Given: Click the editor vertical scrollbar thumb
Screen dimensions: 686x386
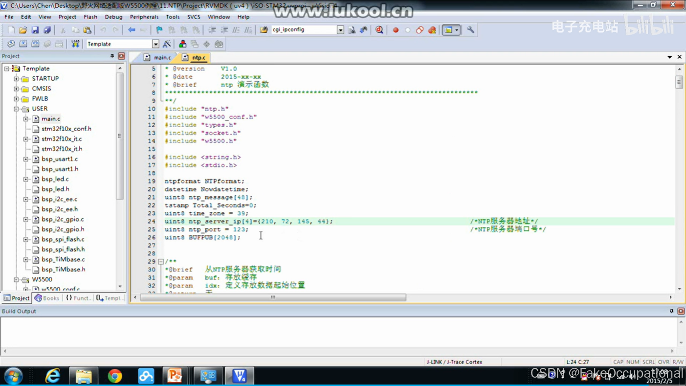Looking at the screenshot, I should (x=679, y=82).
